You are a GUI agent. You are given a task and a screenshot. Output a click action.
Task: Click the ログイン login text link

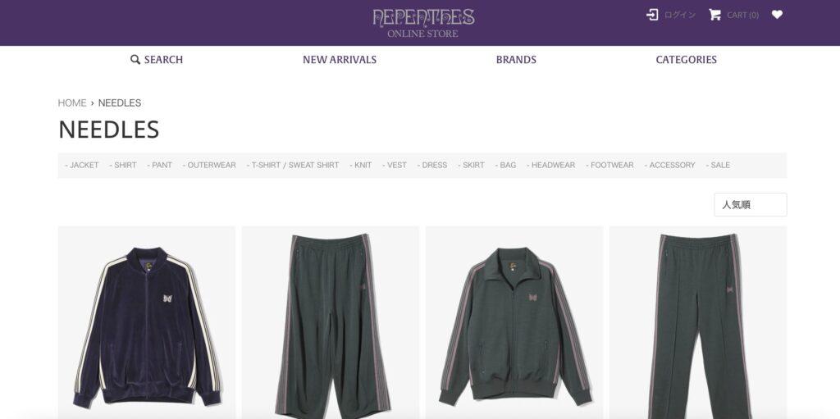(680, 15)
